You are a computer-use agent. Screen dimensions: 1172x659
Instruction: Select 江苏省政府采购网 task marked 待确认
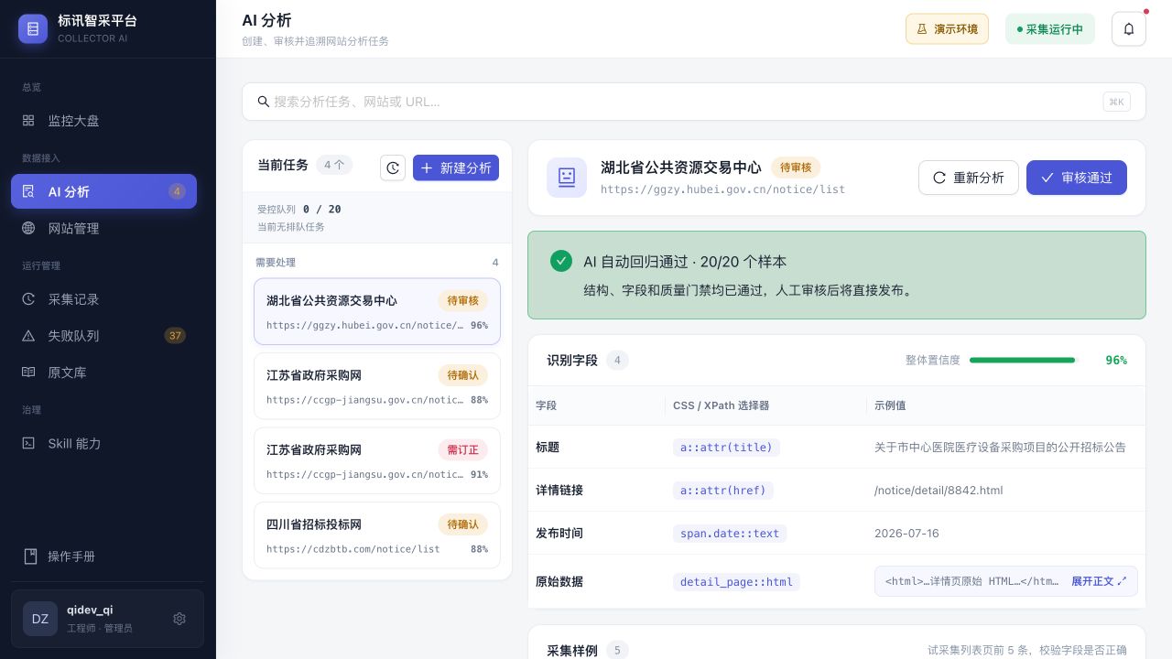377,386
